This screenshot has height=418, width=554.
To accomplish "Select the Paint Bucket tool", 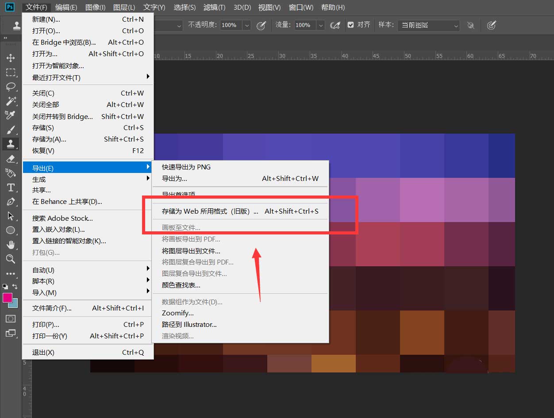I will (x=11, y=173).
